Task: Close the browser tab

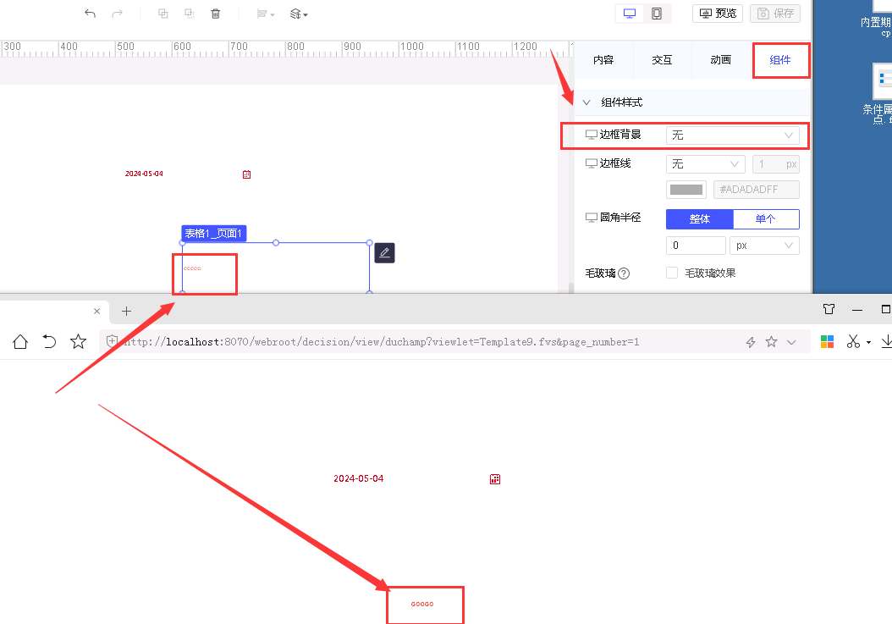Action: pyautogui.click(x=96, y=311)
